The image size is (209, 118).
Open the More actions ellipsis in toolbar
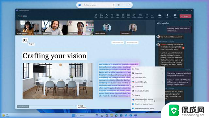click(x=152, y=16)
